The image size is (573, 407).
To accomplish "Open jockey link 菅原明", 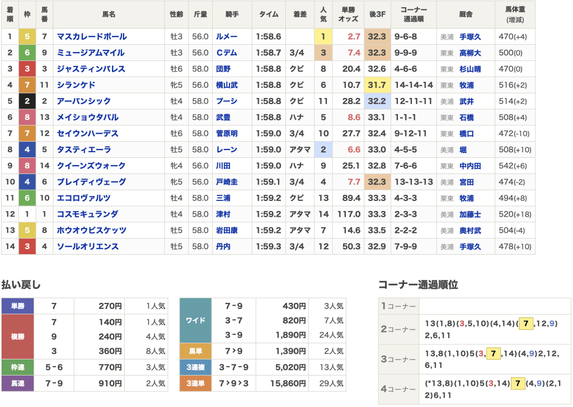I will point(227,133).
